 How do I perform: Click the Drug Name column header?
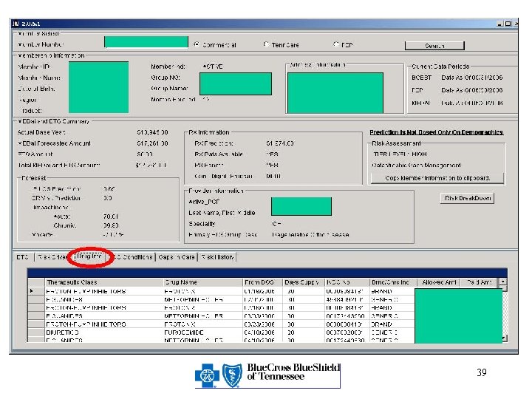pyautogui.click(x=203, y=282)
